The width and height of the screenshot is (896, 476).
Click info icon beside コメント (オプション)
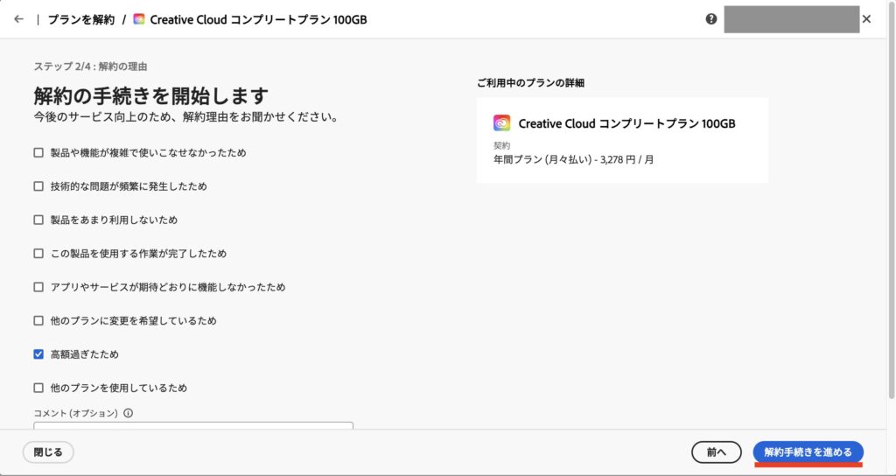click(x=128, y=414)
